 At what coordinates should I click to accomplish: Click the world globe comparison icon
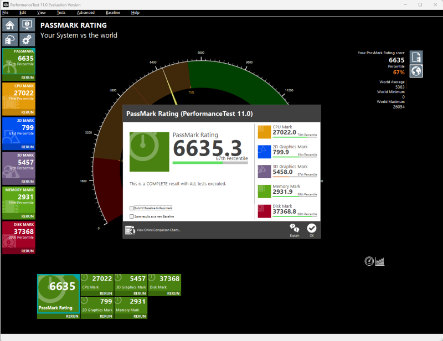point(416,71)
